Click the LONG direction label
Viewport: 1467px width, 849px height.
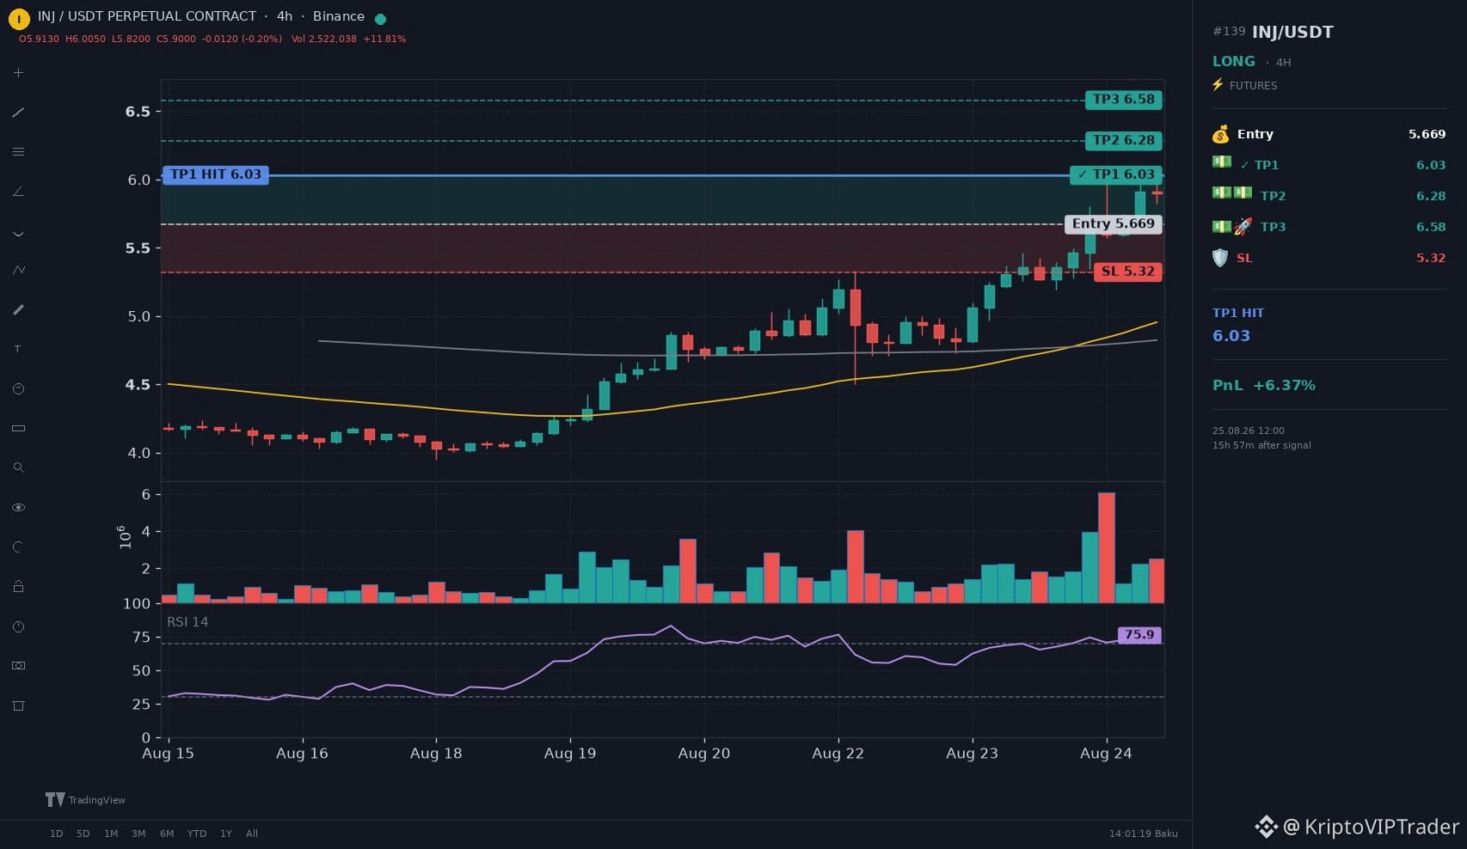pyautogui.click(x=1234, y=62)
